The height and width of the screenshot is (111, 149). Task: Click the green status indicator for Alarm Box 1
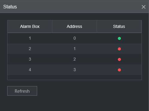(119, 38)
